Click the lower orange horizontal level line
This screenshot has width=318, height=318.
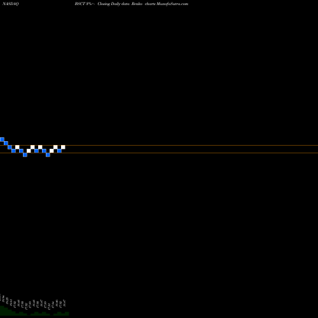tap(159, 153)
